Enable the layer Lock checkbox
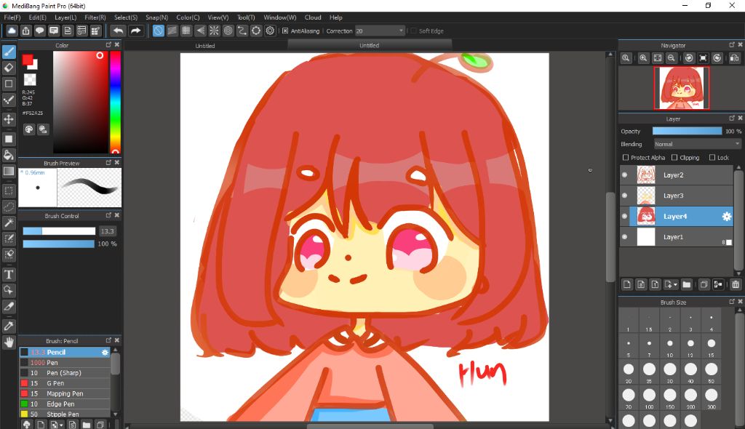745x429 pixels. (712, 157)
